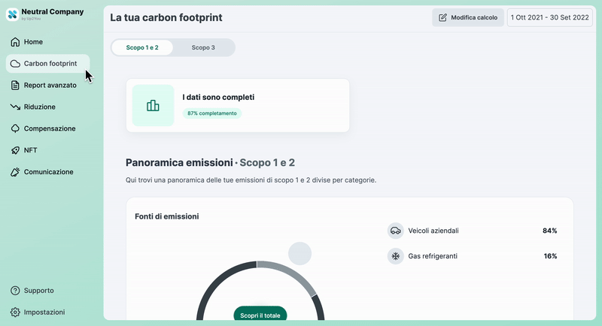Screen dimensions: 602x326
Task: Switch to the Scopo 3 tab
Action: [x=202, y=47]
